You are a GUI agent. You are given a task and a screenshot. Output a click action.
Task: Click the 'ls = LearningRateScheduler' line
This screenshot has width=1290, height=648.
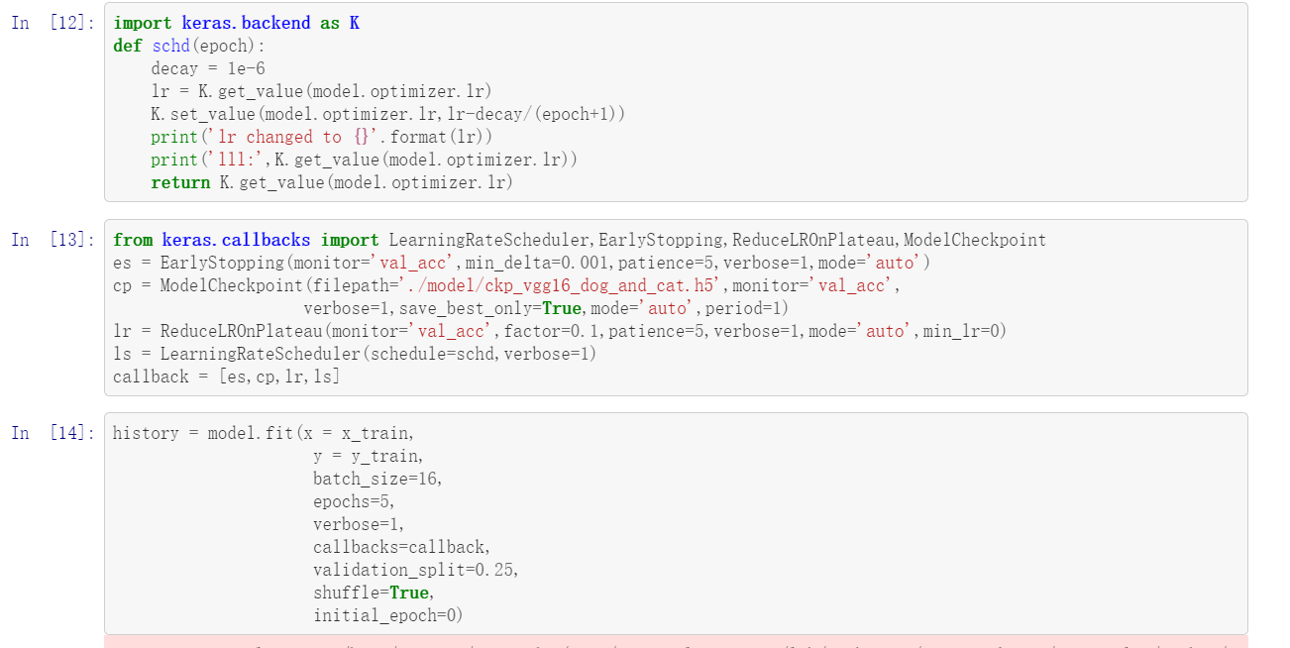pyautogui.click(x=355, y=354)
